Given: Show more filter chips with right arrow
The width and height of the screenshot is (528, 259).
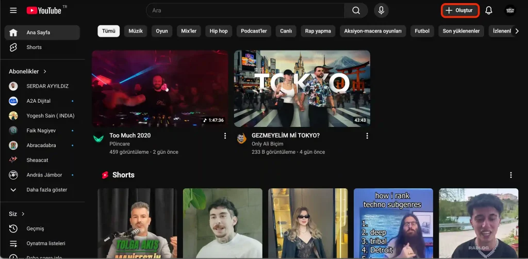Looking at the screenshot, I should [517, 31].
